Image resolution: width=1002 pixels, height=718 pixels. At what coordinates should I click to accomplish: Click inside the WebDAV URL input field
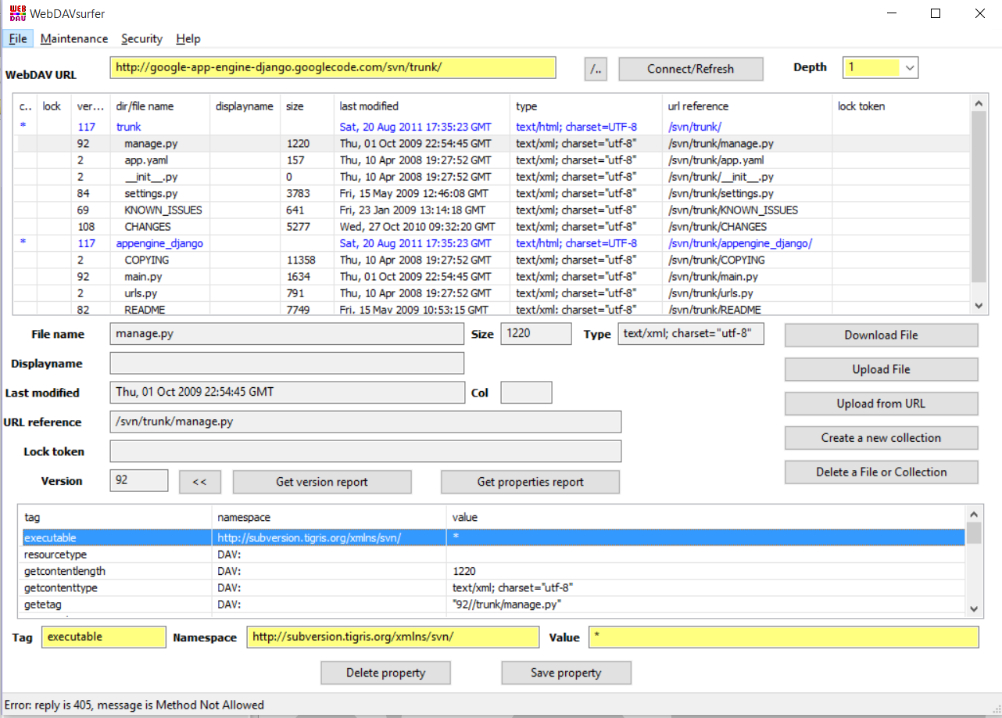(333, 68)
